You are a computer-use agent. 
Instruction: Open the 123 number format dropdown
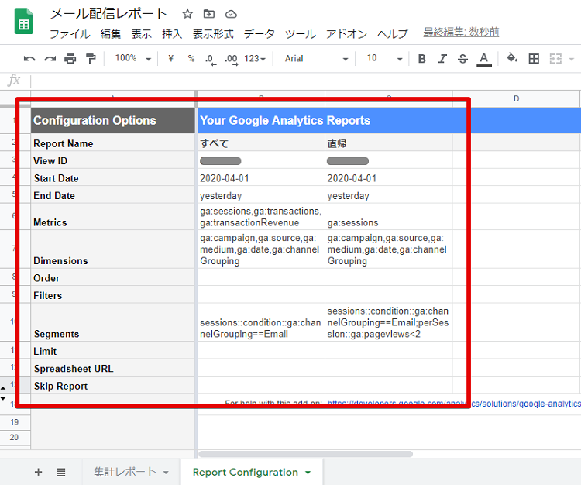coord(255,59)
